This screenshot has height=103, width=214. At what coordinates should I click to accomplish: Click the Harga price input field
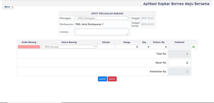point(127,47)
